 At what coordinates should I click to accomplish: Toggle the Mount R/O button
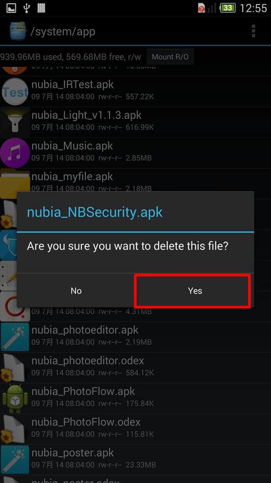click(x=170, y=57)
